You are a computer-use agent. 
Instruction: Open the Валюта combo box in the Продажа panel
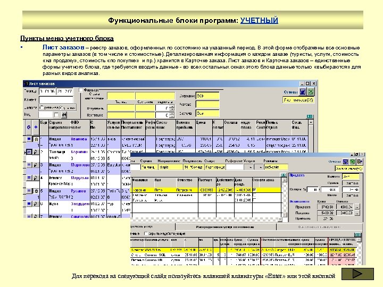(351, 176)
